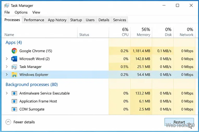Click the Fewer details link
Viewport: 199px width, 132px height.
[x=24, y=122]
